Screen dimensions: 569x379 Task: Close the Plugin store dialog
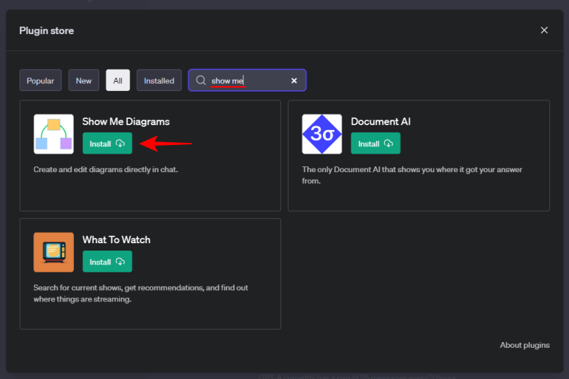[x=544, y=30]
